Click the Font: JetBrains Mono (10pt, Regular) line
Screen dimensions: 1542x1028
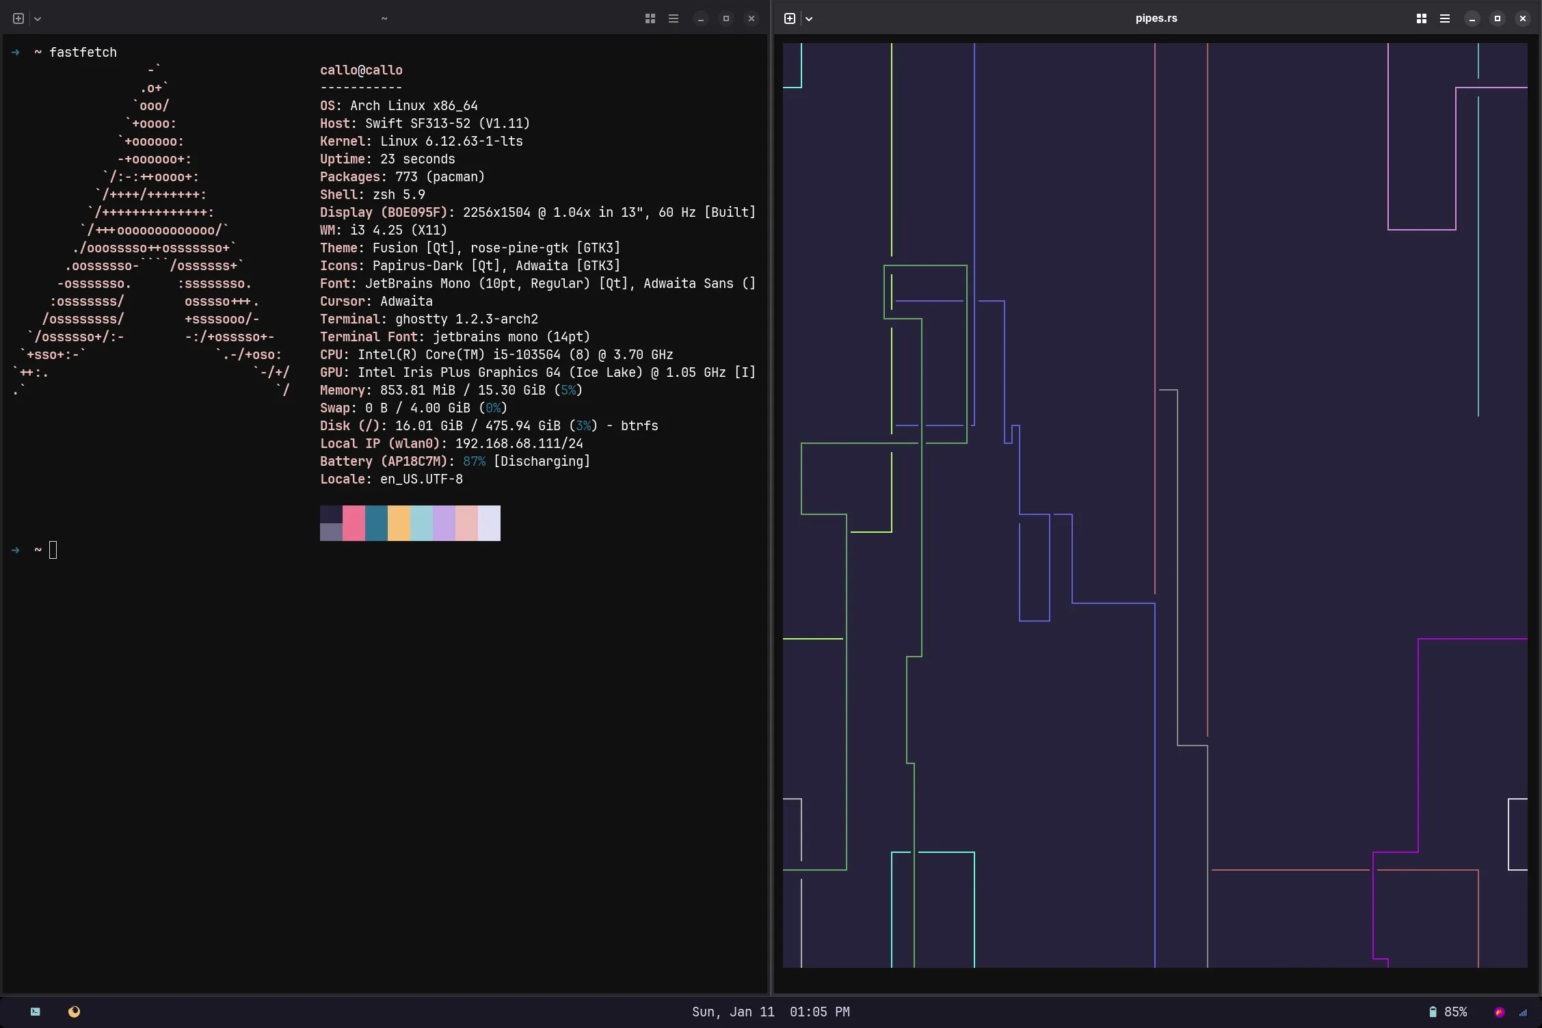537,284
